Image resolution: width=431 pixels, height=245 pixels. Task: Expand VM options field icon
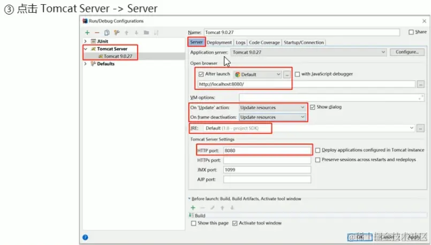(421, 97)
